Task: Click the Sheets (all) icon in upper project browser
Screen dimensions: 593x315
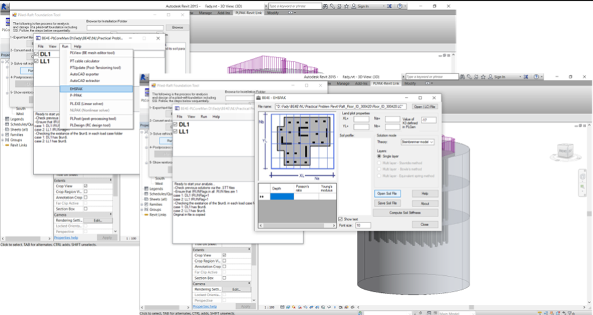Action: point(7,130)
